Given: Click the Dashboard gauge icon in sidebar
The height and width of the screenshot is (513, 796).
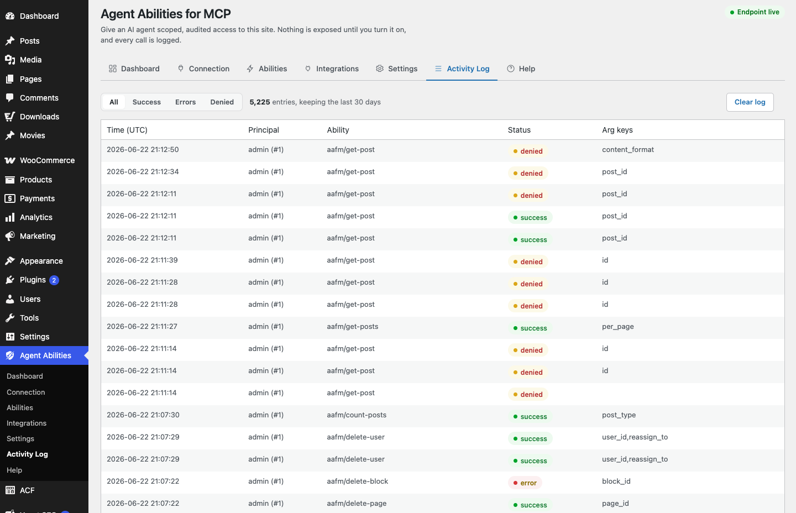Looking at the screenshot, I should point(10,16).
